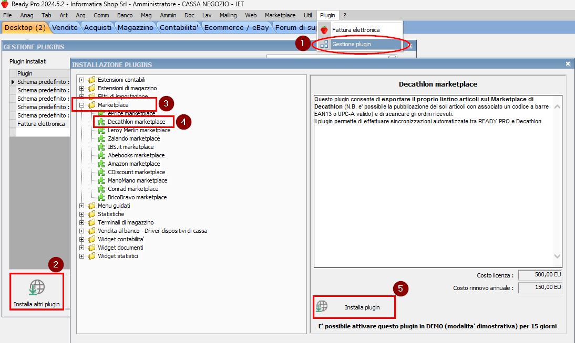Switch to the Vendite tab
This screenshot has height=343, width=575.
point(65,27)
